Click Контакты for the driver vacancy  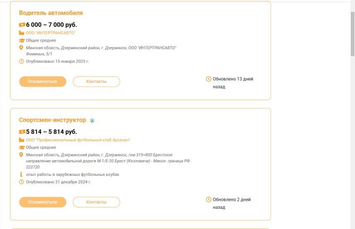96,81
